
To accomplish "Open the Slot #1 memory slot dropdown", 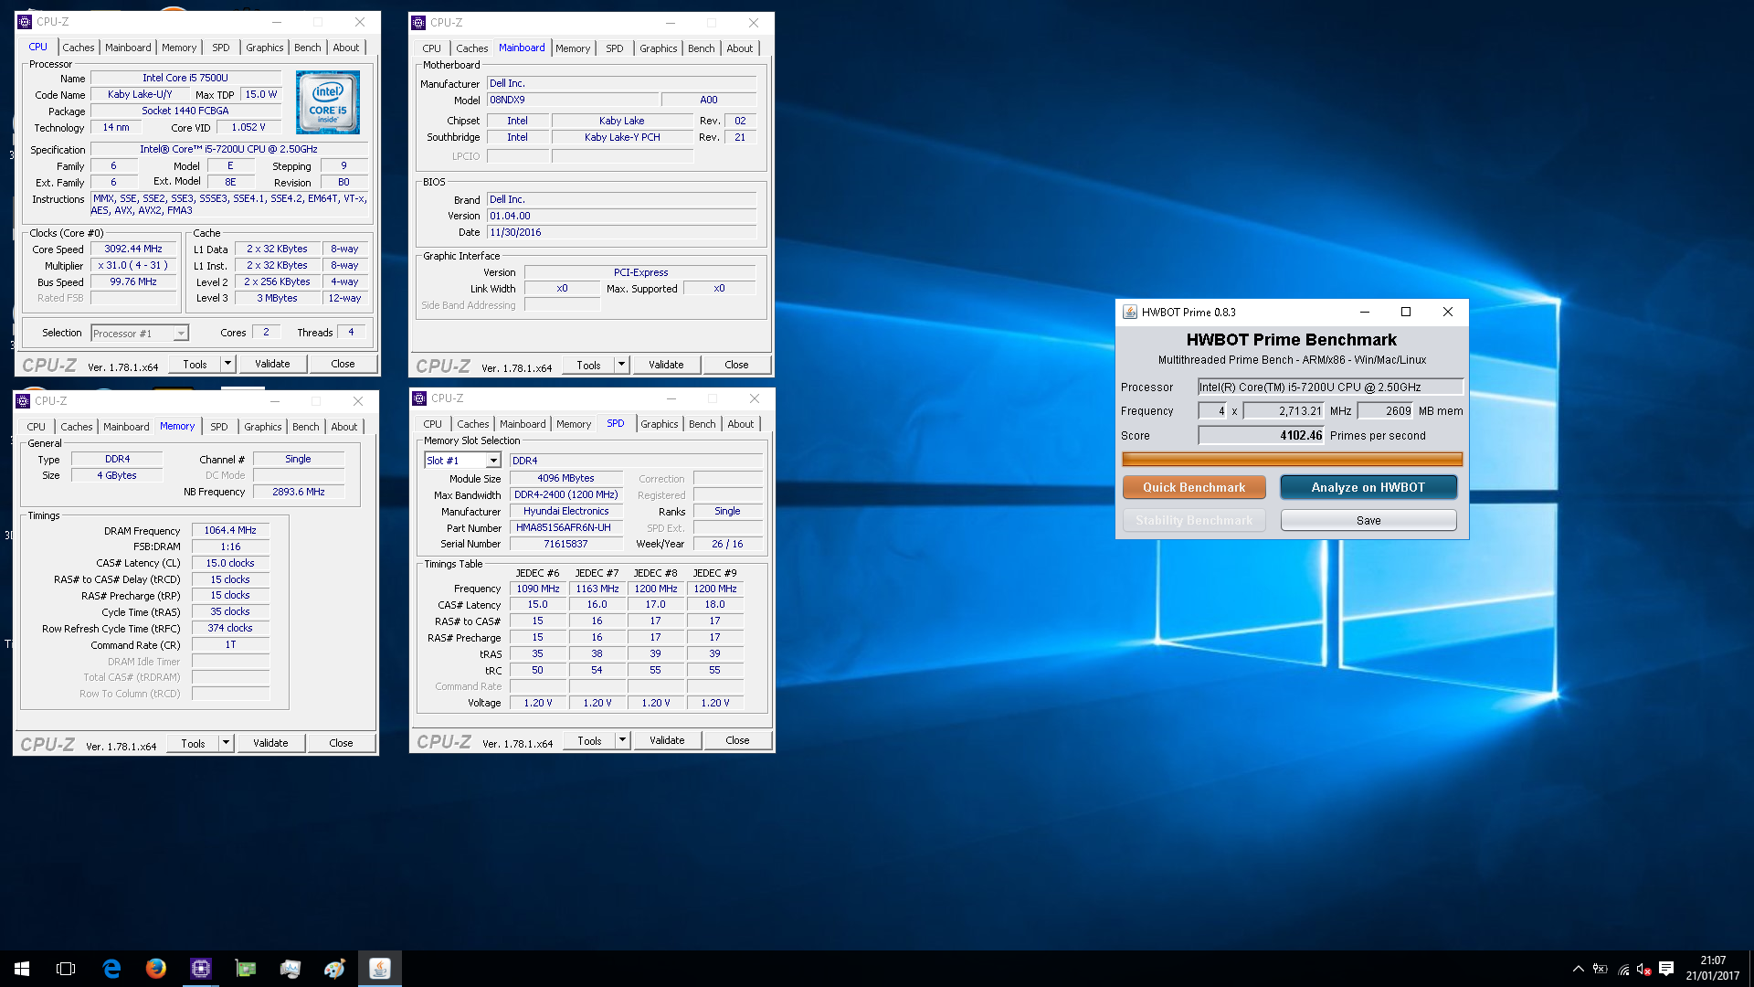I will 462,461.
